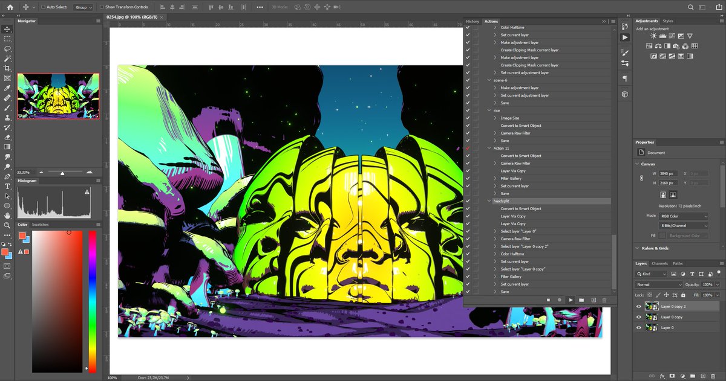Open the Paragraph panel icon
726x381 pixels.
point(624,78)
